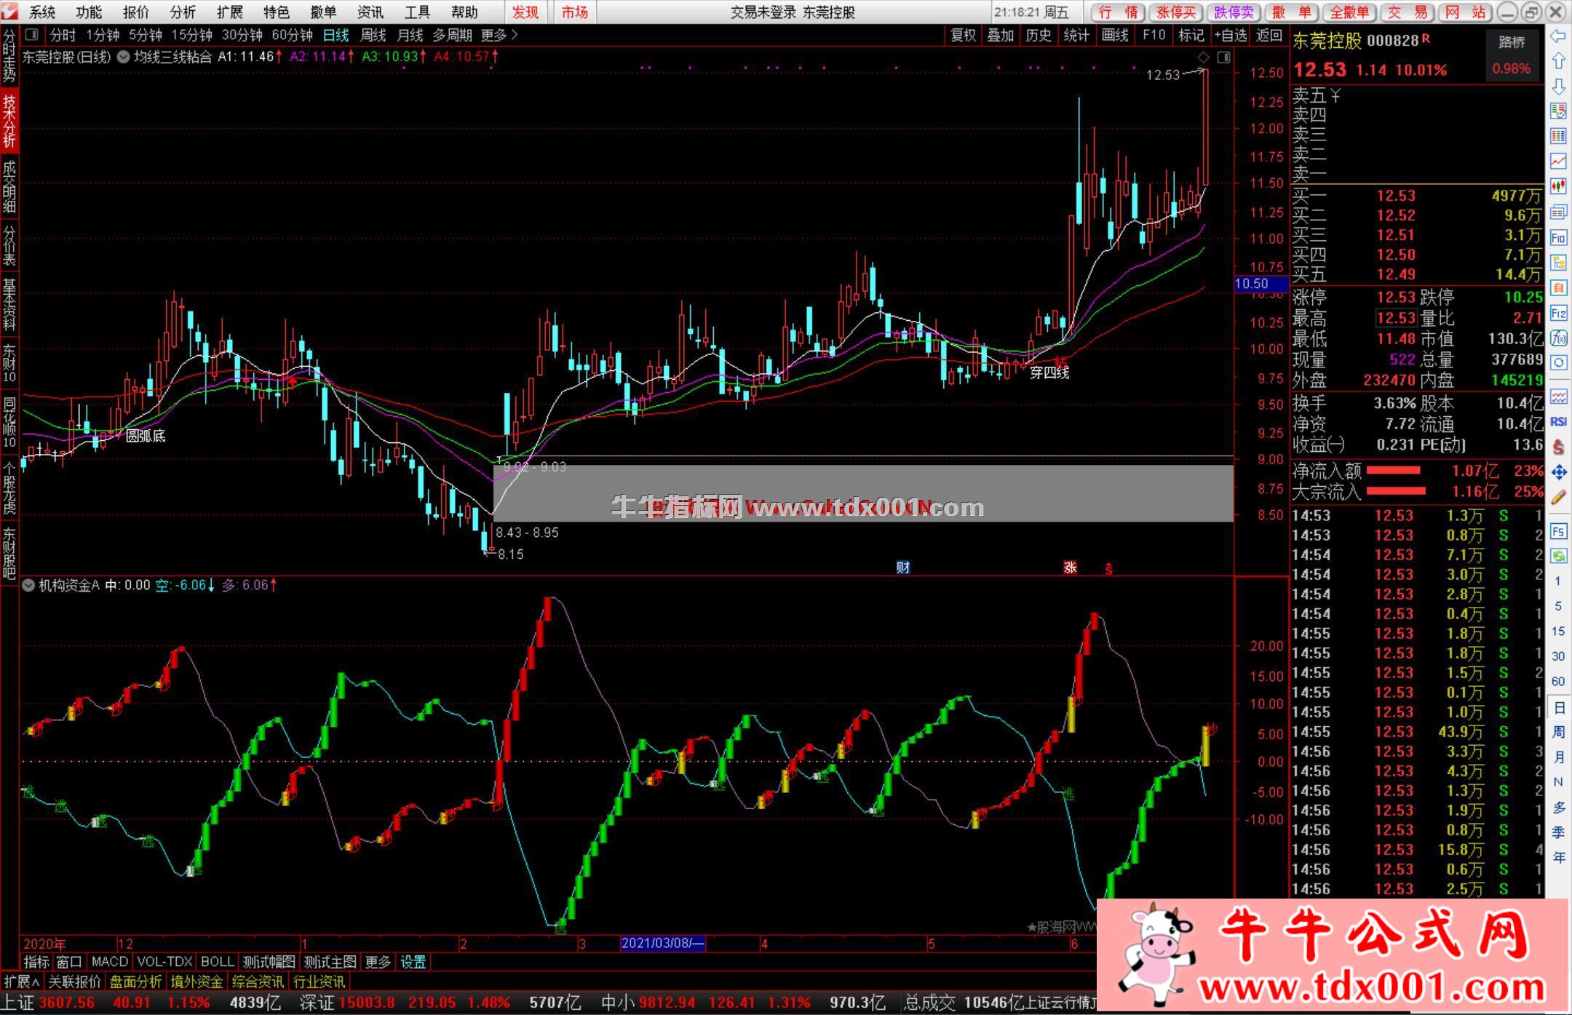Click the RSI indicator icon
This screenshot has height=1015, width=1572.
[1558, 421]
